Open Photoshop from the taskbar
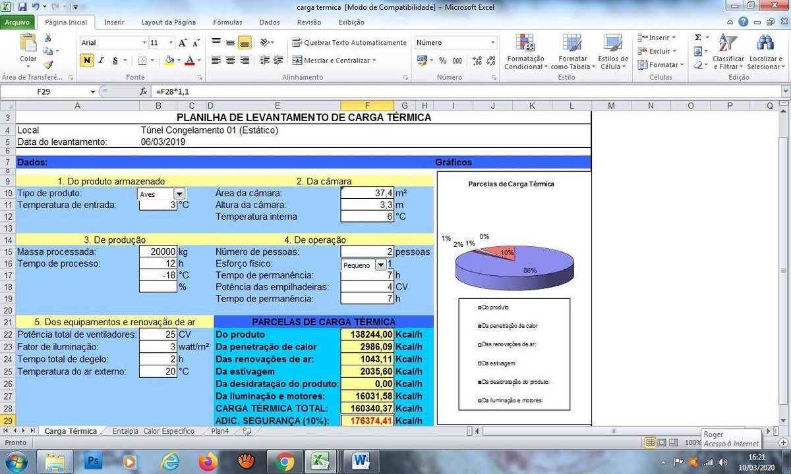The height and width of the screenshot is (474, 791). [93, 461]
